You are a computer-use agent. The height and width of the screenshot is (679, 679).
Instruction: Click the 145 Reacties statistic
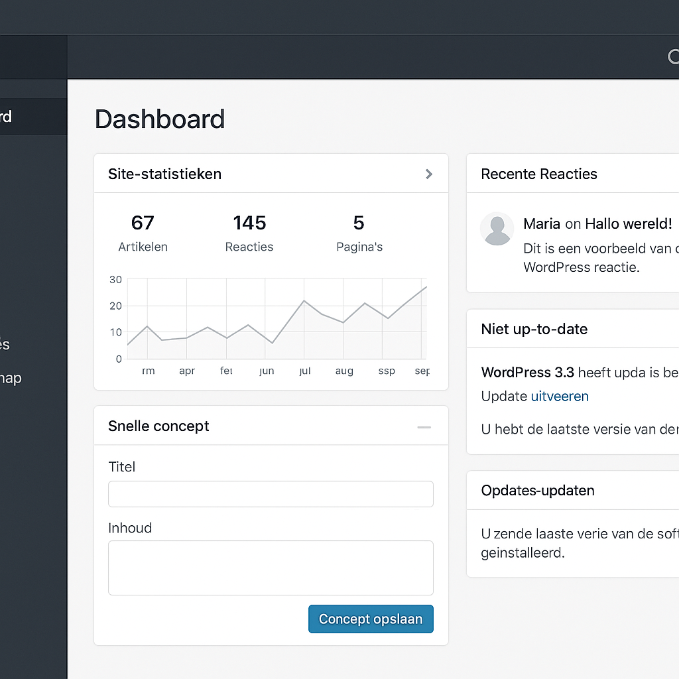pos(249,233)
